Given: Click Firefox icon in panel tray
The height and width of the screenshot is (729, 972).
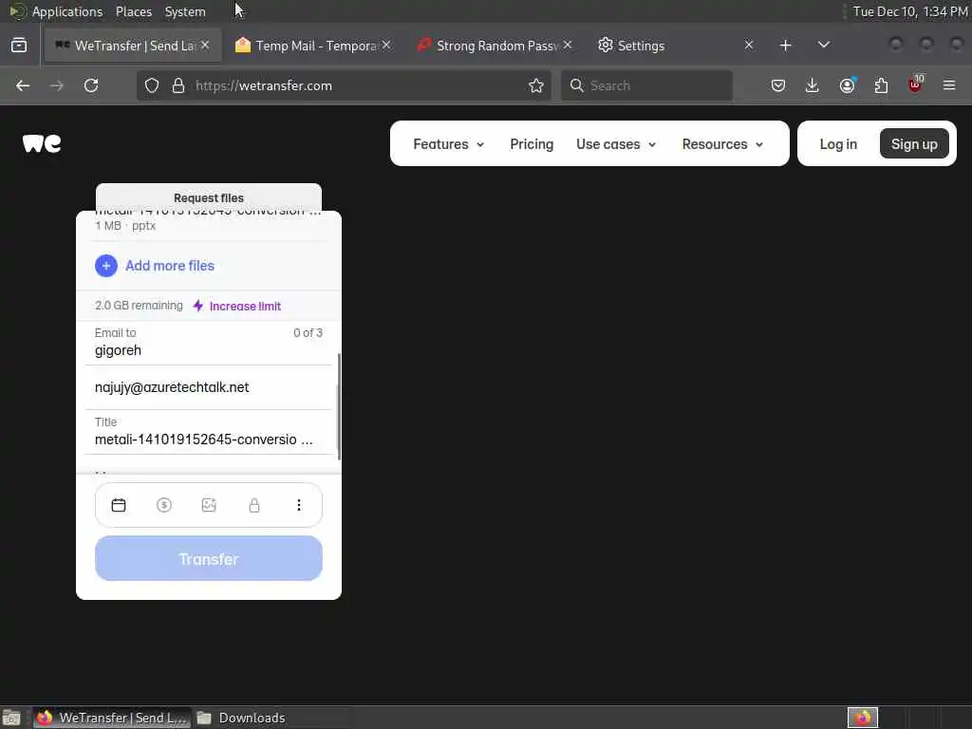Looking at the screenshot, I should tap(863, 718).
